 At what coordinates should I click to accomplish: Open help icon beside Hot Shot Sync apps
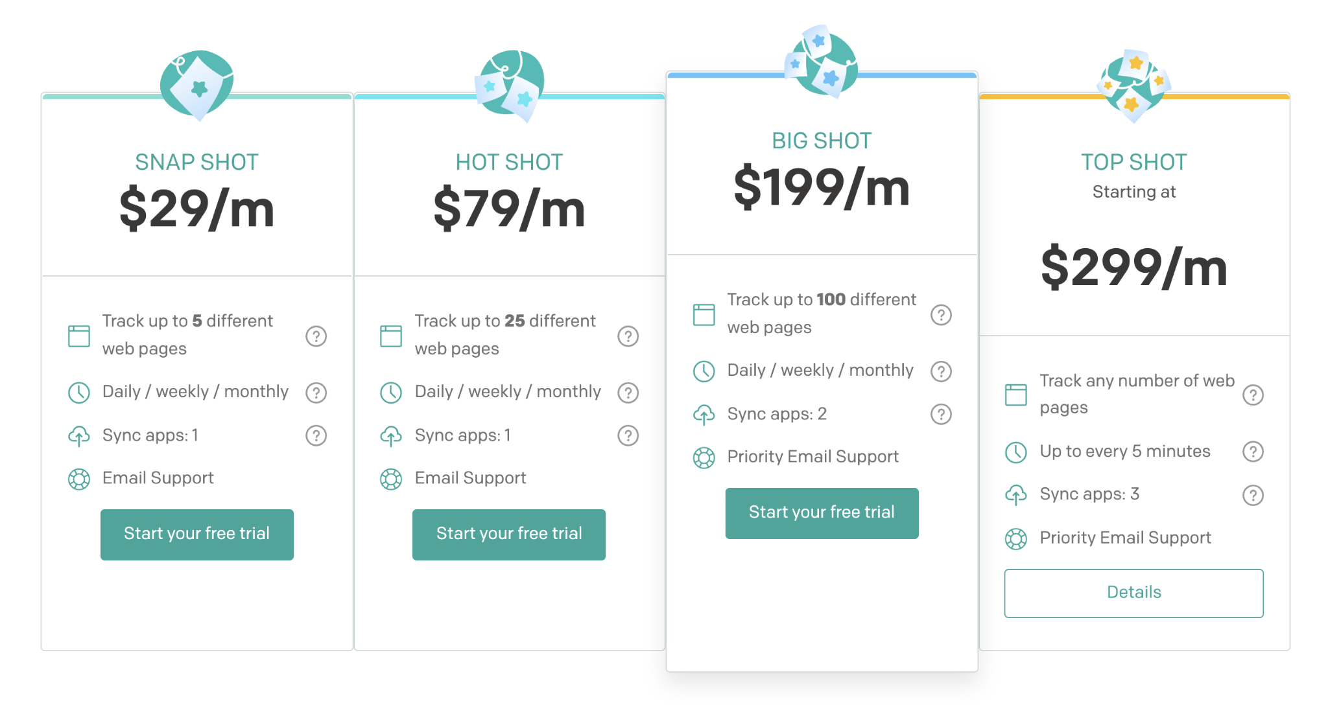point(628,435)
